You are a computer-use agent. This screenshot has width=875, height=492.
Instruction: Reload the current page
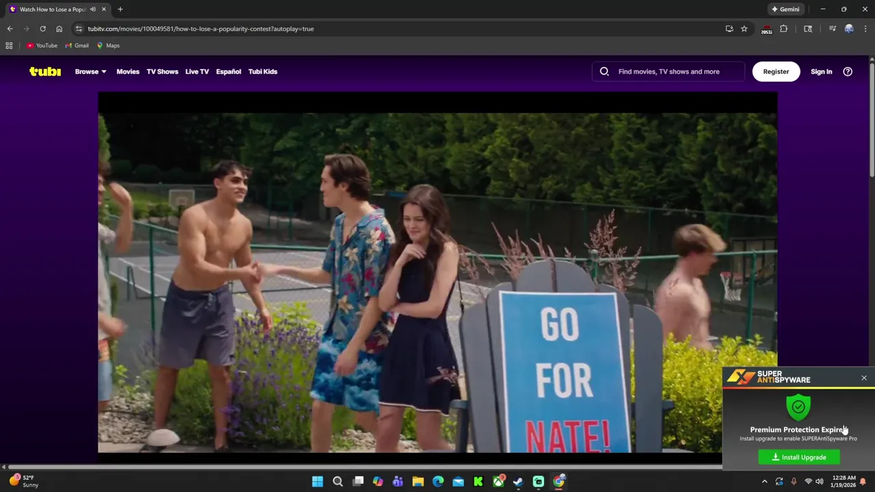point(42,29)
